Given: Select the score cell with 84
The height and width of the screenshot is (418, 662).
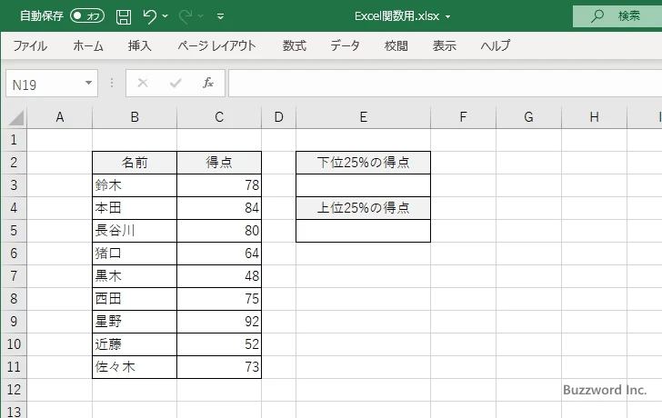Looking at the screenshot, I should coord(219,208).
